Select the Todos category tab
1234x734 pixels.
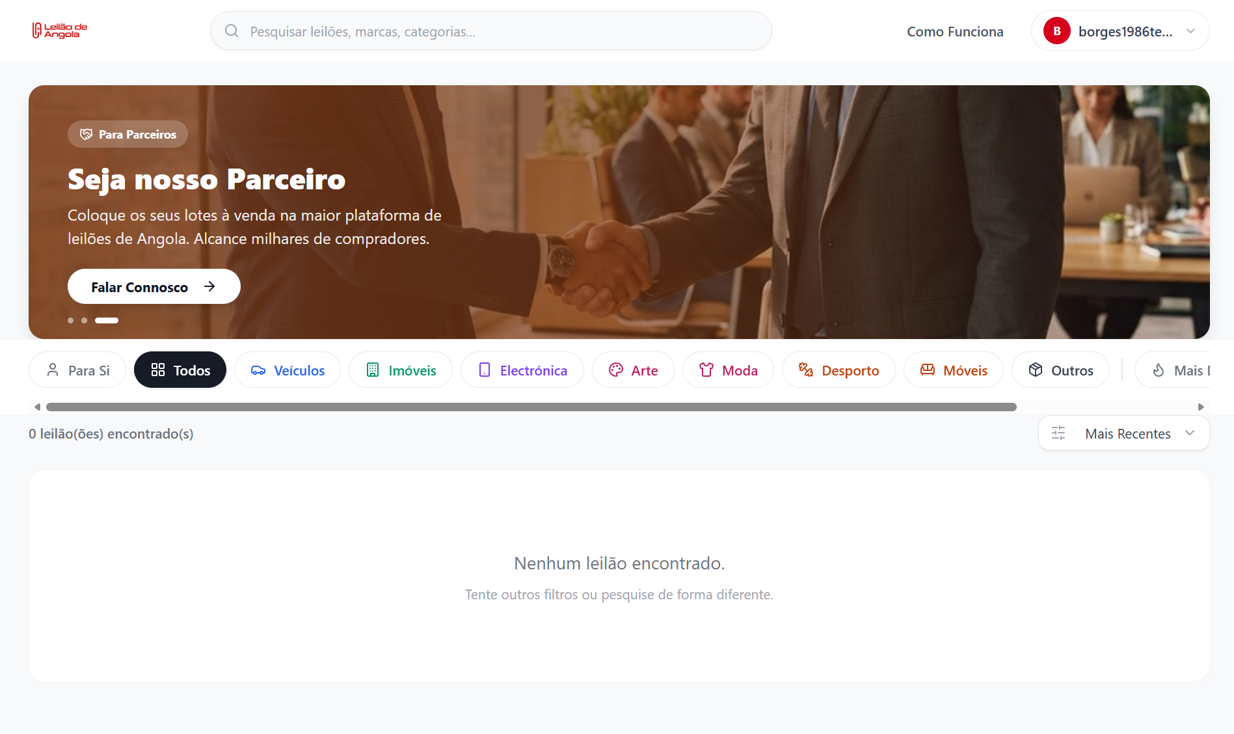pyautogui.click(x=180, y=370)
